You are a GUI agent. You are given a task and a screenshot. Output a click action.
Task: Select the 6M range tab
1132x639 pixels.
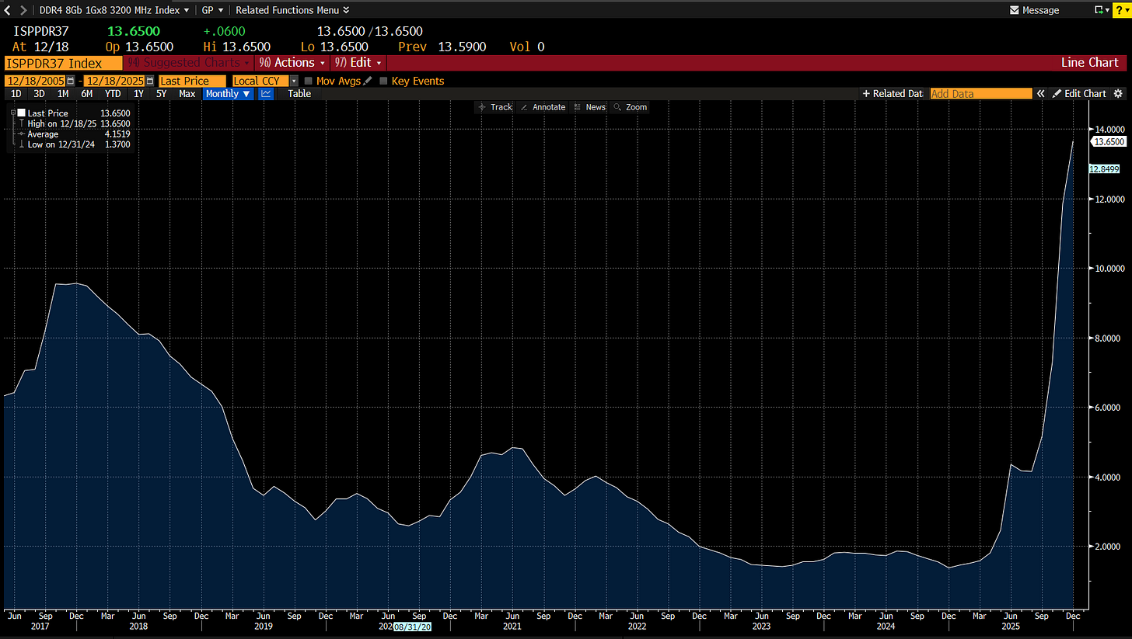point(86,93)
